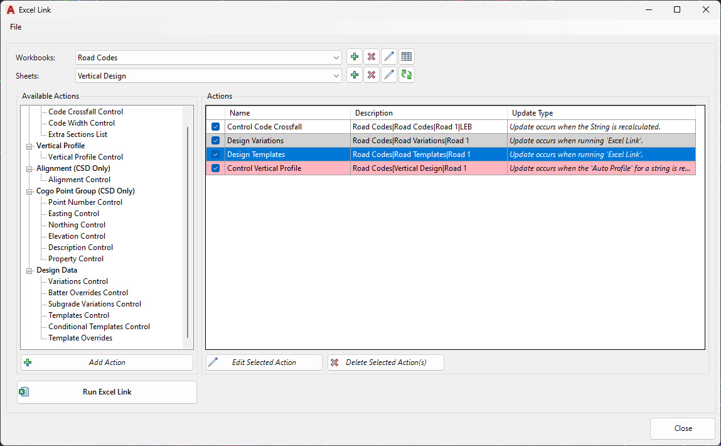Select Alignment Control tree item
This screenshot has height=446, width=721.
[x=79, y=180]
